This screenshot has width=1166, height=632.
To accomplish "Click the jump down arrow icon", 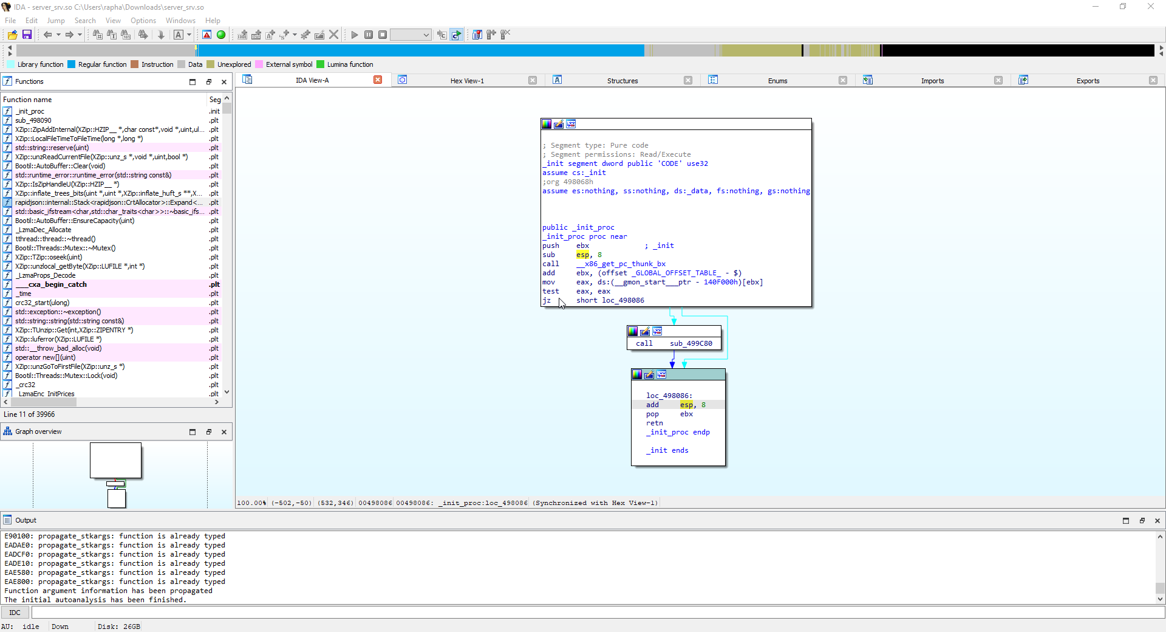I will pyautogui.click(x=161, y=35).
